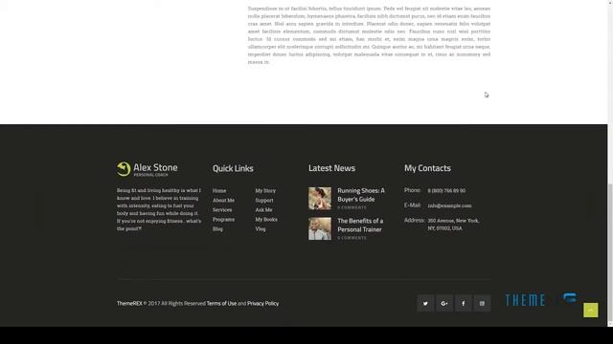Open the Ask Me link
This screenshot has height=344, width=613.
[264, 210]
